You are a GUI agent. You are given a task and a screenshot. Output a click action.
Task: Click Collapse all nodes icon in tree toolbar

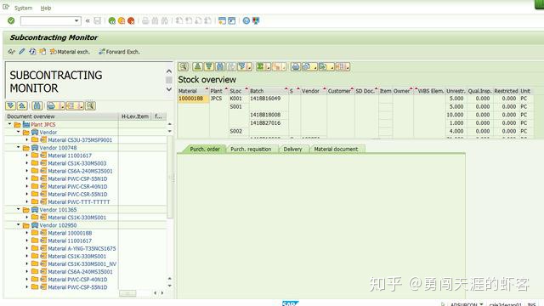(x=22, y=105)
